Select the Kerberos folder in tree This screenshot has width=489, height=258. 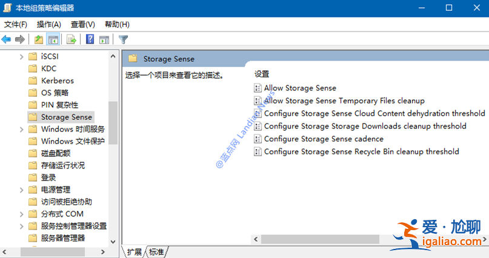(x=57, y=81)
